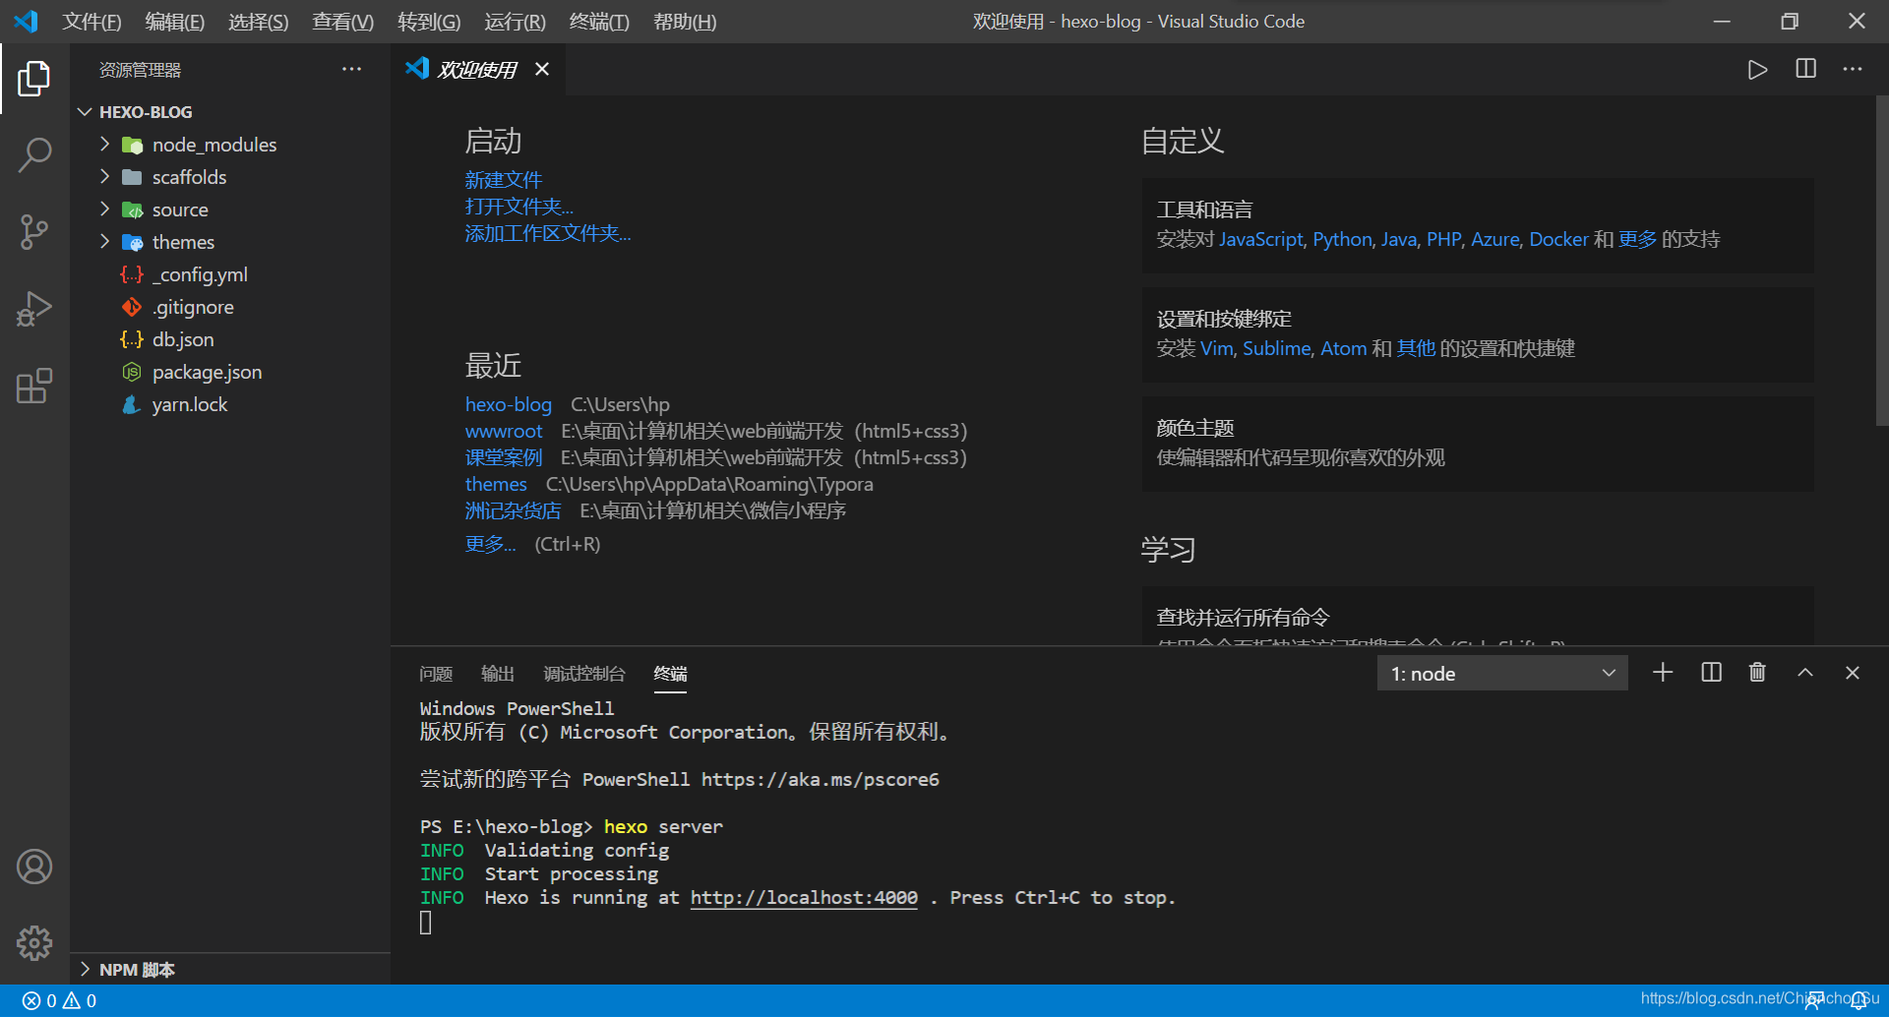Open recent 课堂案例 folder link
The image size is (1889, 1017).
504,457
